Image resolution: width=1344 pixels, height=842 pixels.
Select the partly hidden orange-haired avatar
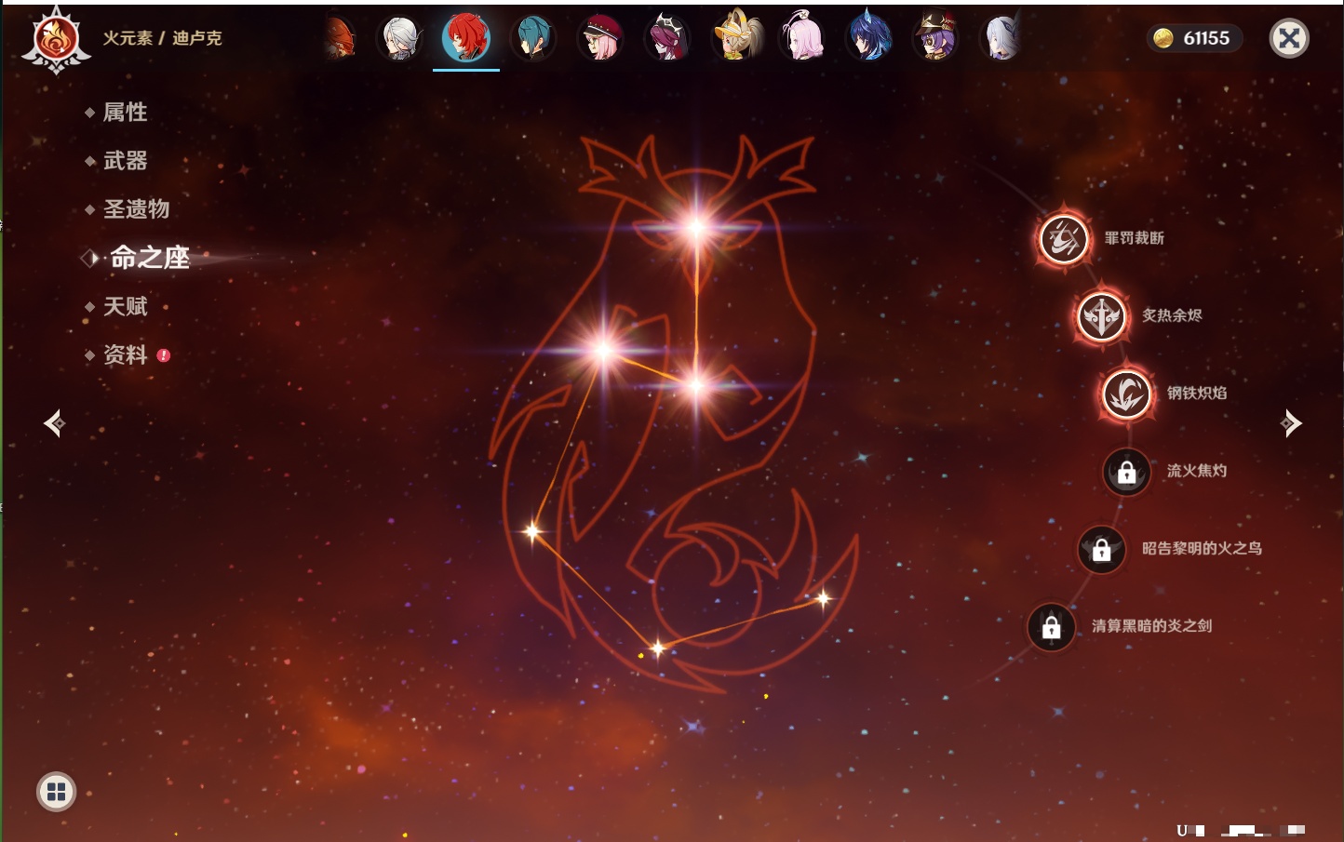click(341, 38)
